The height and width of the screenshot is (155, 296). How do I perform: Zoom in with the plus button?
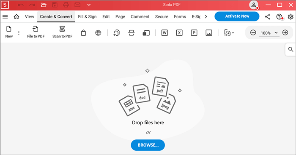(x=285, y=33)
